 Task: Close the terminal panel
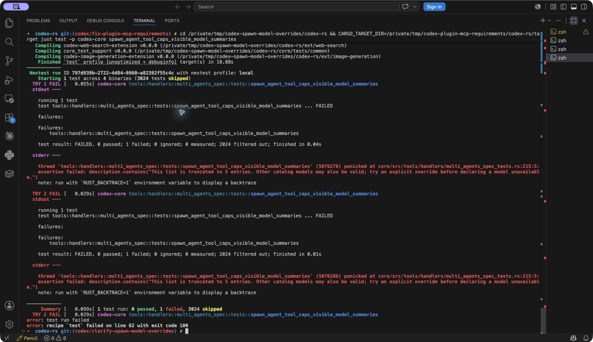[584, 20]
